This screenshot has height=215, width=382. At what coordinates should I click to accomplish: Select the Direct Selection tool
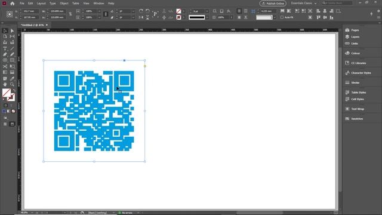click(12, 30)
